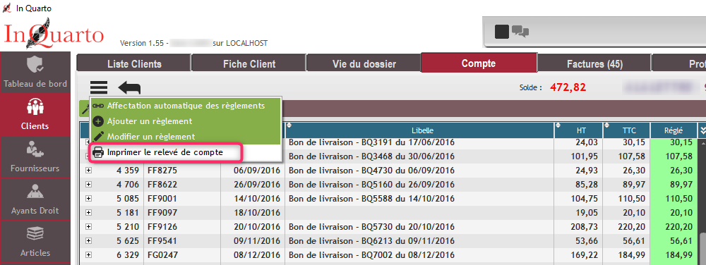Open Ayants Droit sidebar icon
706x265 pixels.
point(35,199)
